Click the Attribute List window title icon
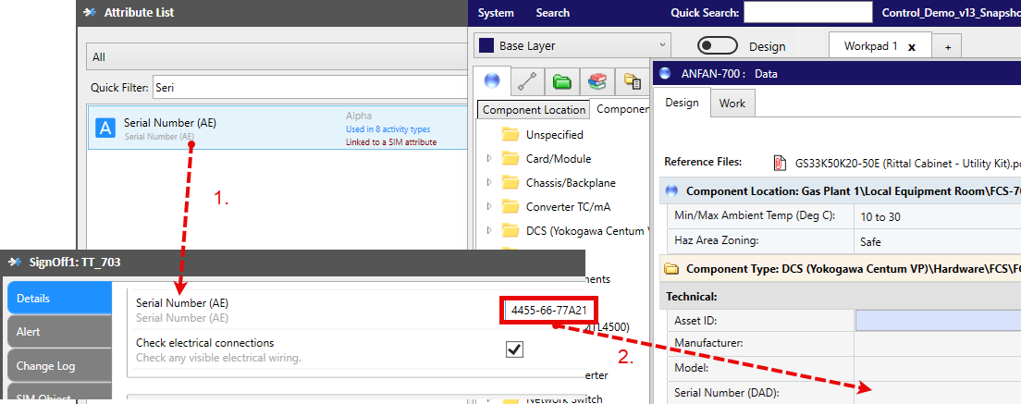1021x404 pixels. [x=91, y=12]
